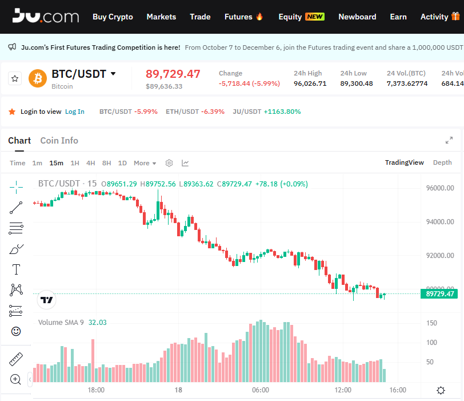Click the Futures flame icon
The width and height of the screenshot is (464, 401).
[x=259, y=16]
